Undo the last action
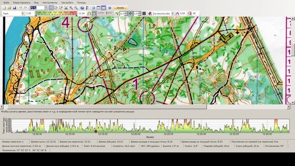Screen dimensions: 295x166 21,8
